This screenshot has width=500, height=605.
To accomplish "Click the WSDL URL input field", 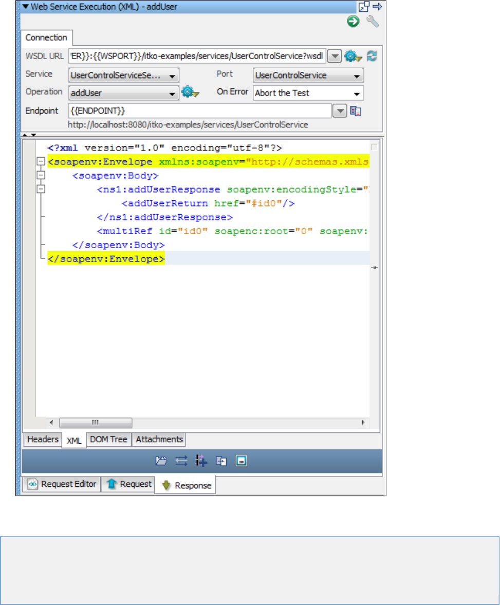I will coord(197,56).
